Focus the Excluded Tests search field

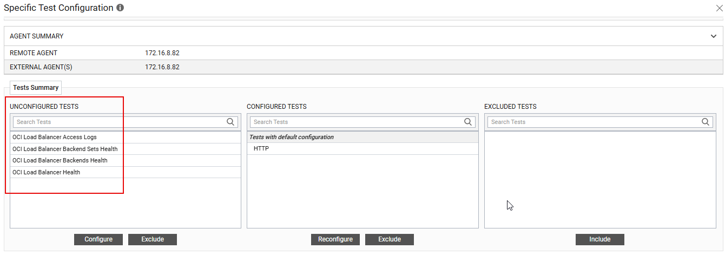(x=593, y=122)
